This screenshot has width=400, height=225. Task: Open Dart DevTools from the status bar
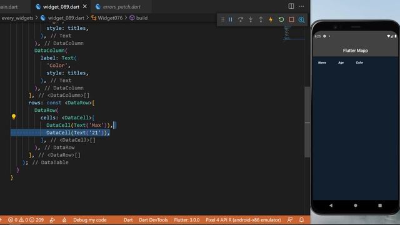coord(153,220)
